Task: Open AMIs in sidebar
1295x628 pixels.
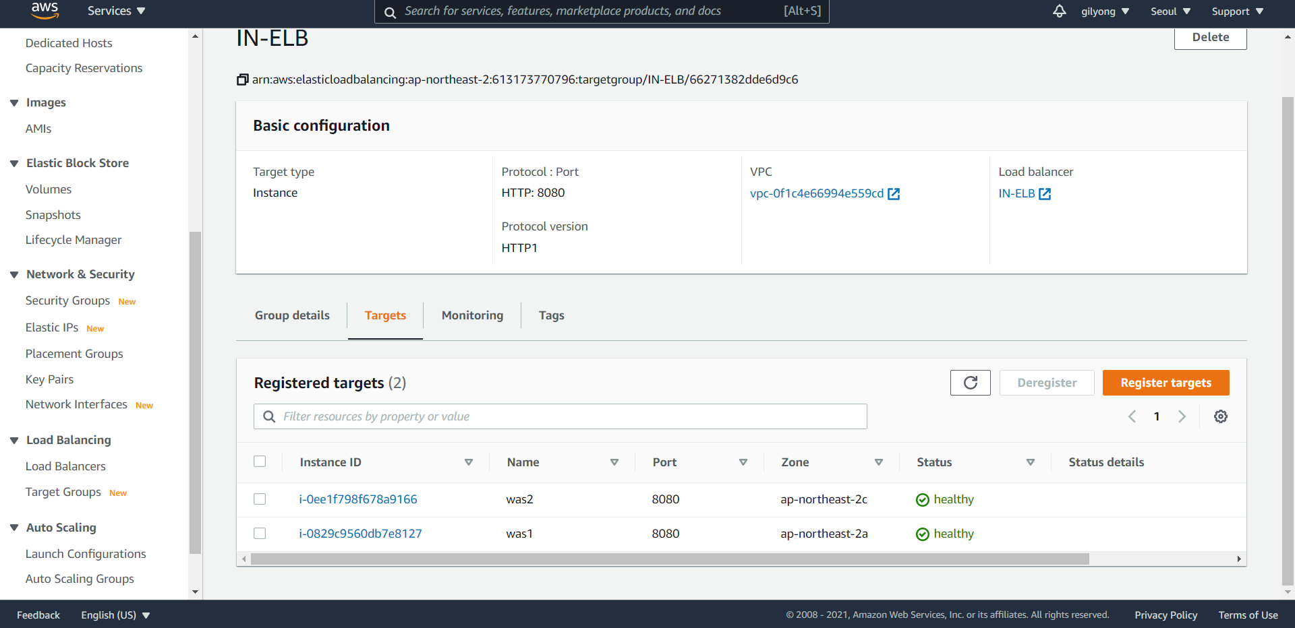Action: click(x=38, y=129)
